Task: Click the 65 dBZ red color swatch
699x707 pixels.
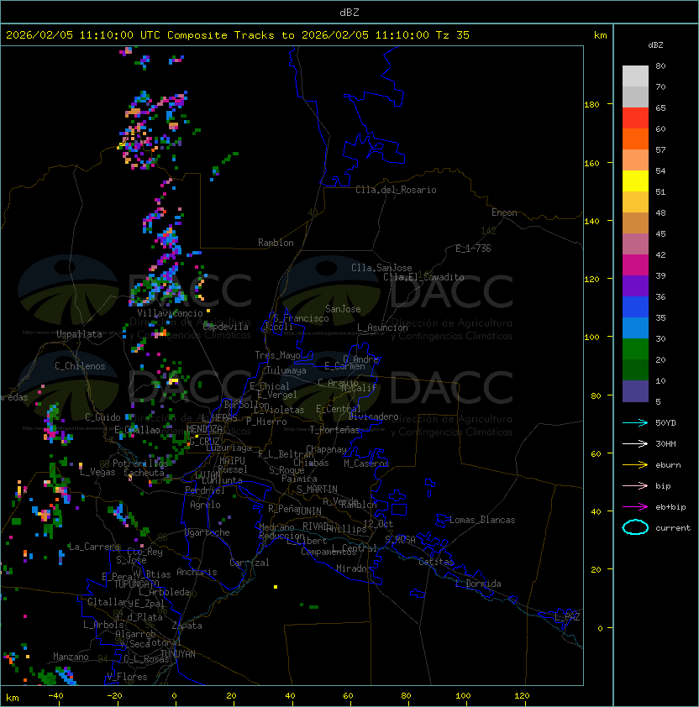Action: click(635, 118)
